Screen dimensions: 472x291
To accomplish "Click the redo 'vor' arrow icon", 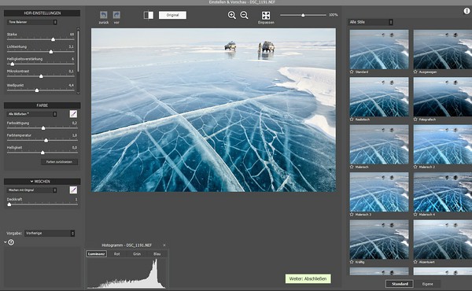I will (116, 15).
